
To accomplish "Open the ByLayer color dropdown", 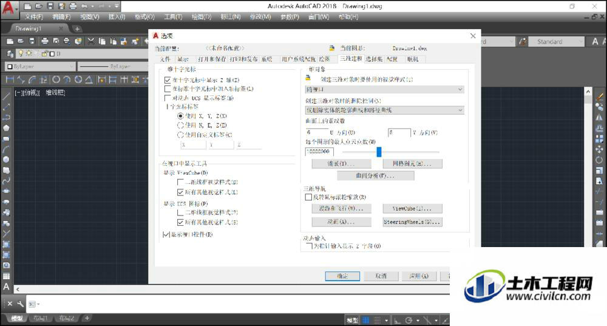I will coord(40,67).
